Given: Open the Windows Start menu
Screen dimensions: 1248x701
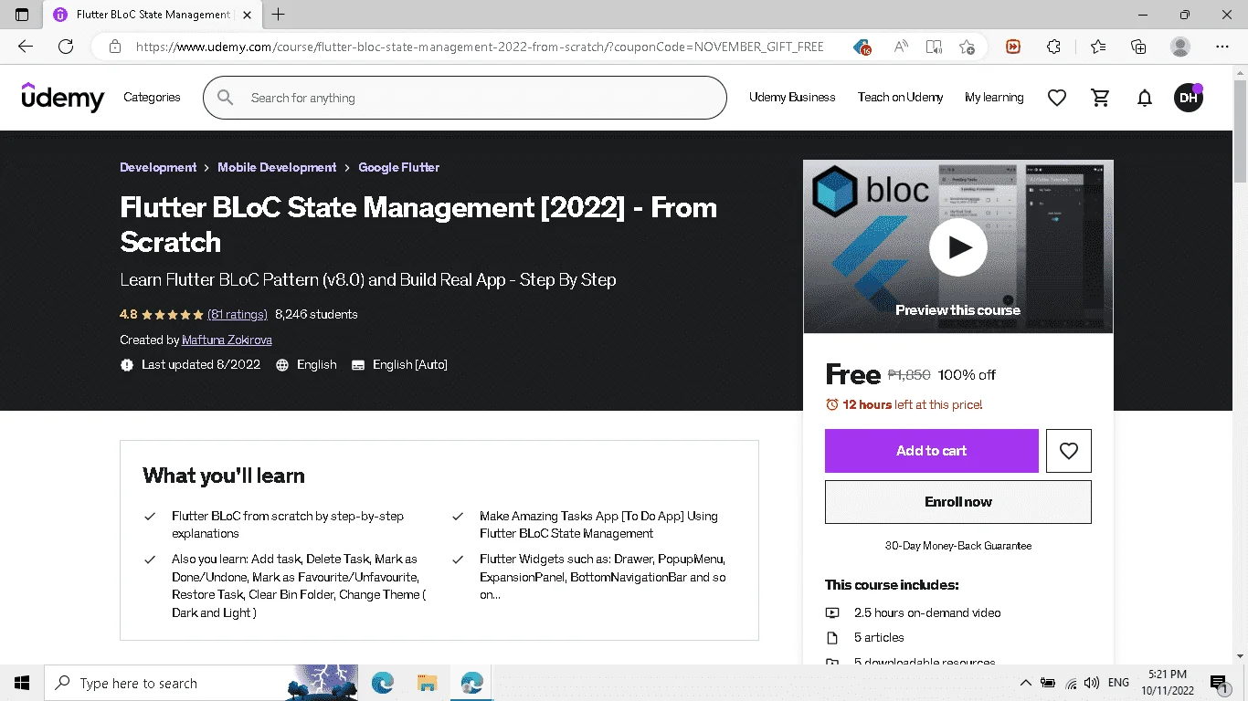Looking at the screenshot, I should point(22,683).
